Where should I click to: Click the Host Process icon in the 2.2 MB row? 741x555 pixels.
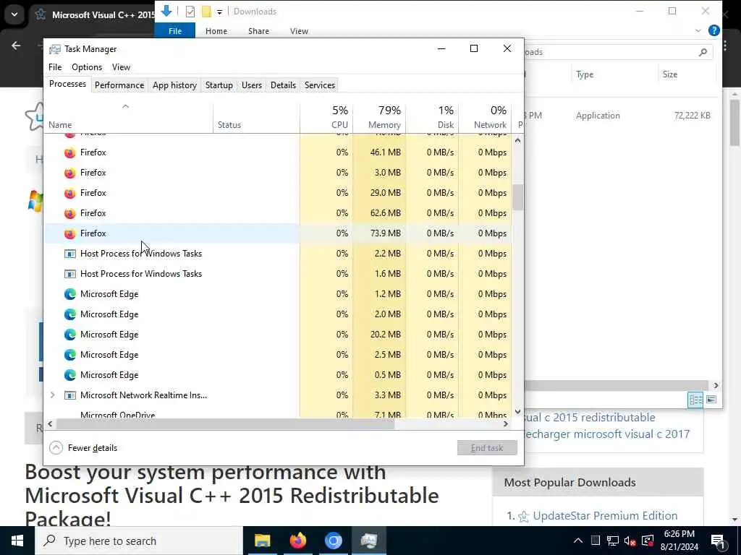click(70, 254)
